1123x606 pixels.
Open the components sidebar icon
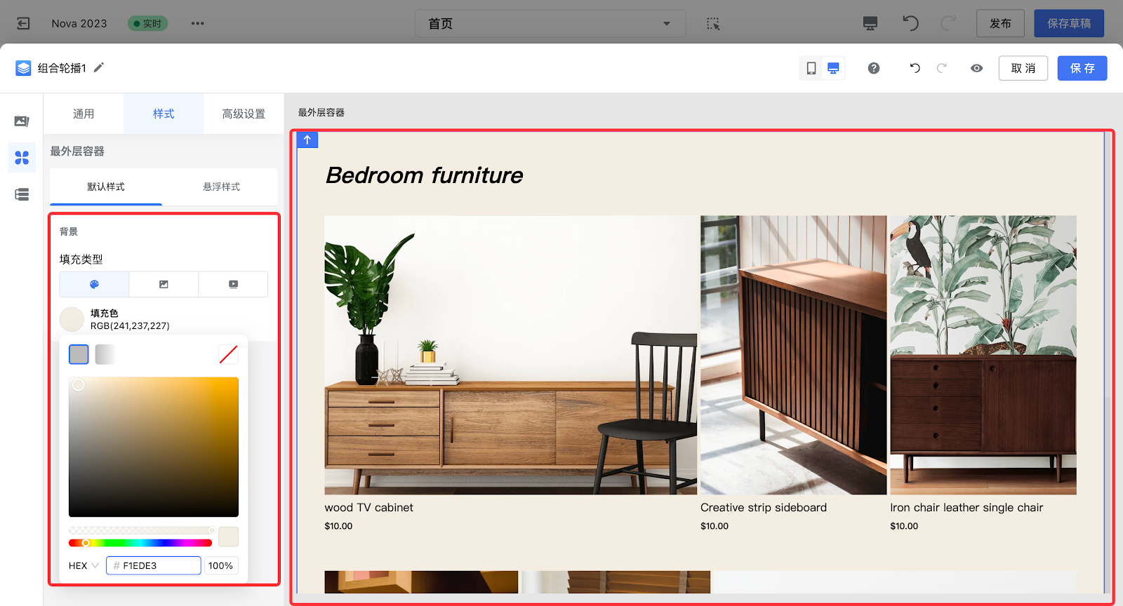(x=22, y=158)
